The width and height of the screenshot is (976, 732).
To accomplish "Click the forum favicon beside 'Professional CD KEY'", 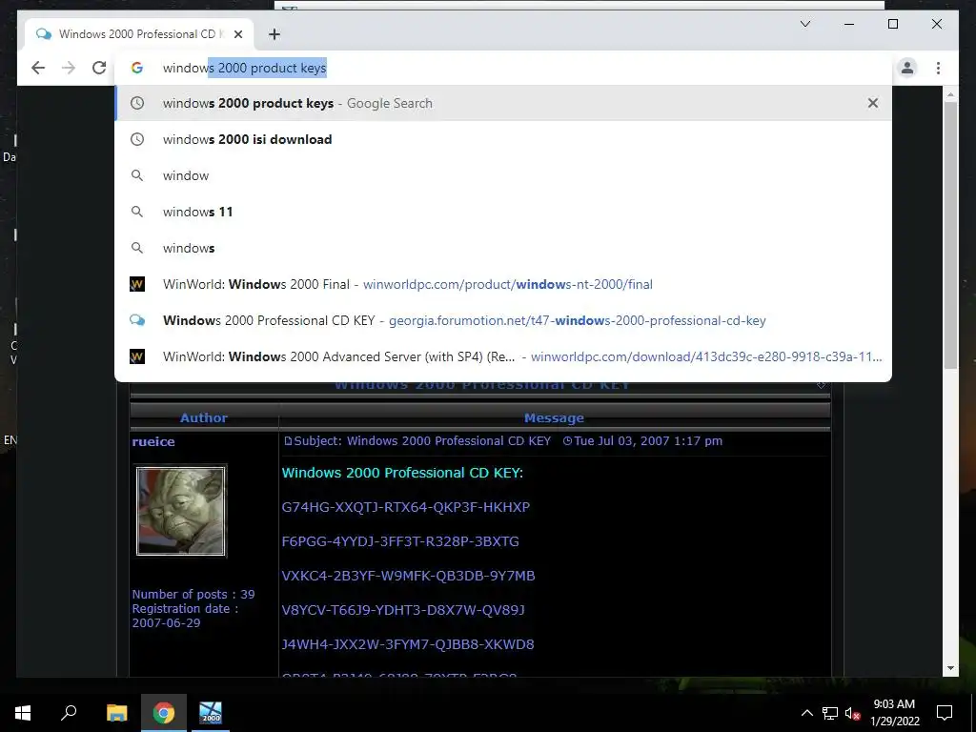I will [137, 320].
